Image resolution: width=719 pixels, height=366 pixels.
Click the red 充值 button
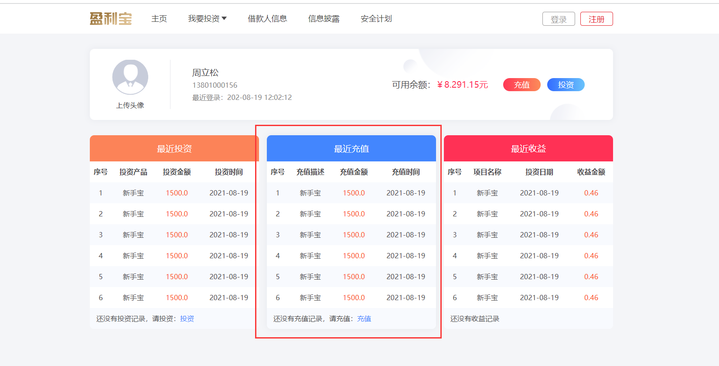pos(522,85)
